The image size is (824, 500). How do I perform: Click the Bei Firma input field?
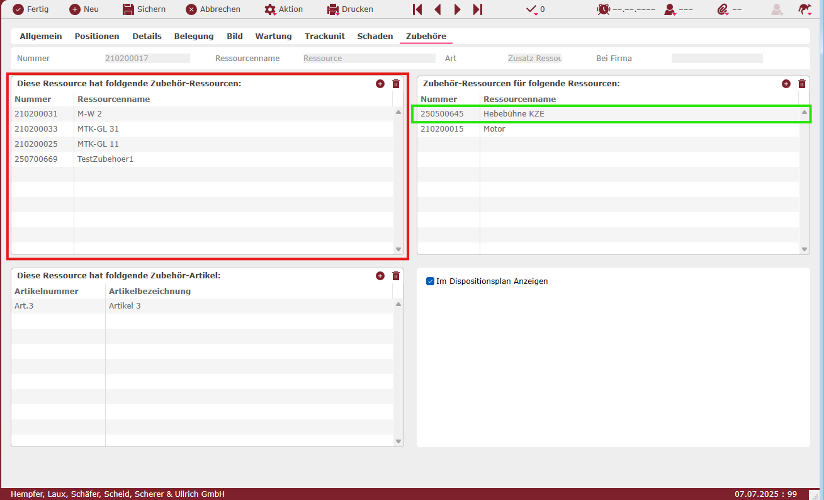tap(717, 58)
